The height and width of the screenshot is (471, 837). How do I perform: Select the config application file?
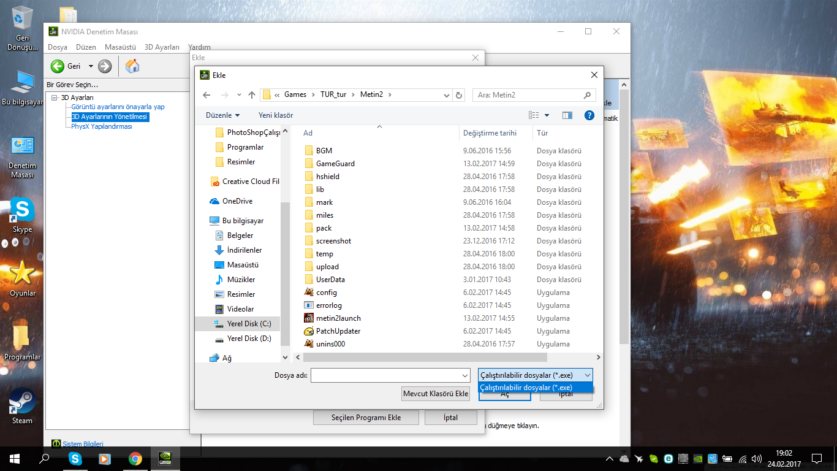pyautogui.click(x=326, y=293)
